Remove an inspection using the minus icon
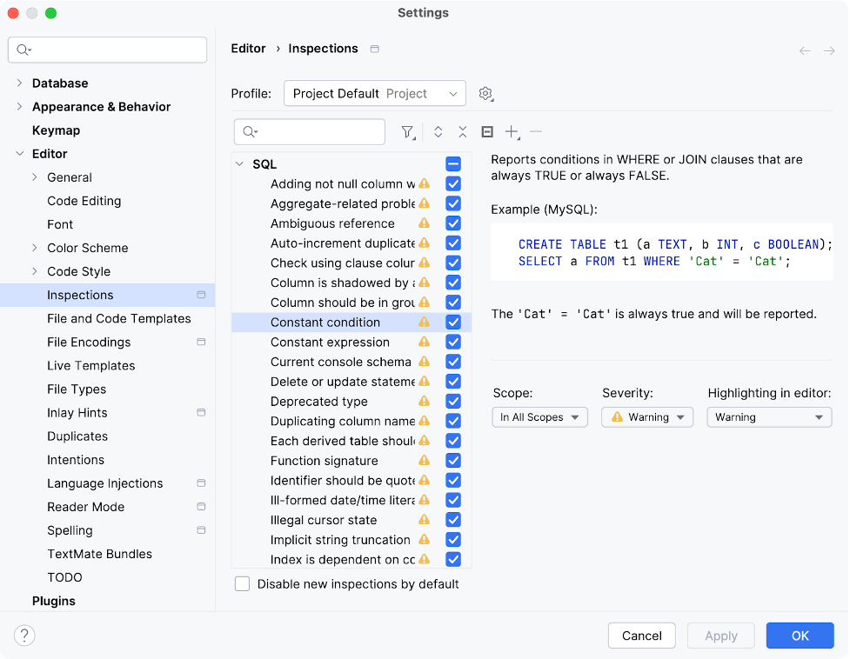 [x=535, y=131]
